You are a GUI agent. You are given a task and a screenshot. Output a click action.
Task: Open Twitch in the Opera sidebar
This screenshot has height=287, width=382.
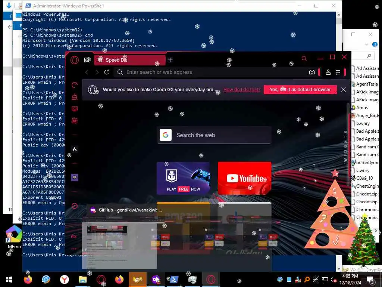click(75, 178)
